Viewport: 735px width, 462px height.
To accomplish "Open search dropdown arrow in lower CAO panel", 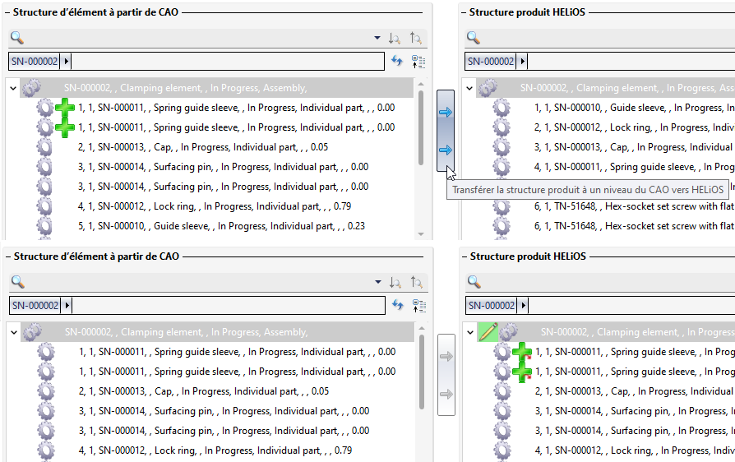I will pyautogui.click(x=378, y=282).
